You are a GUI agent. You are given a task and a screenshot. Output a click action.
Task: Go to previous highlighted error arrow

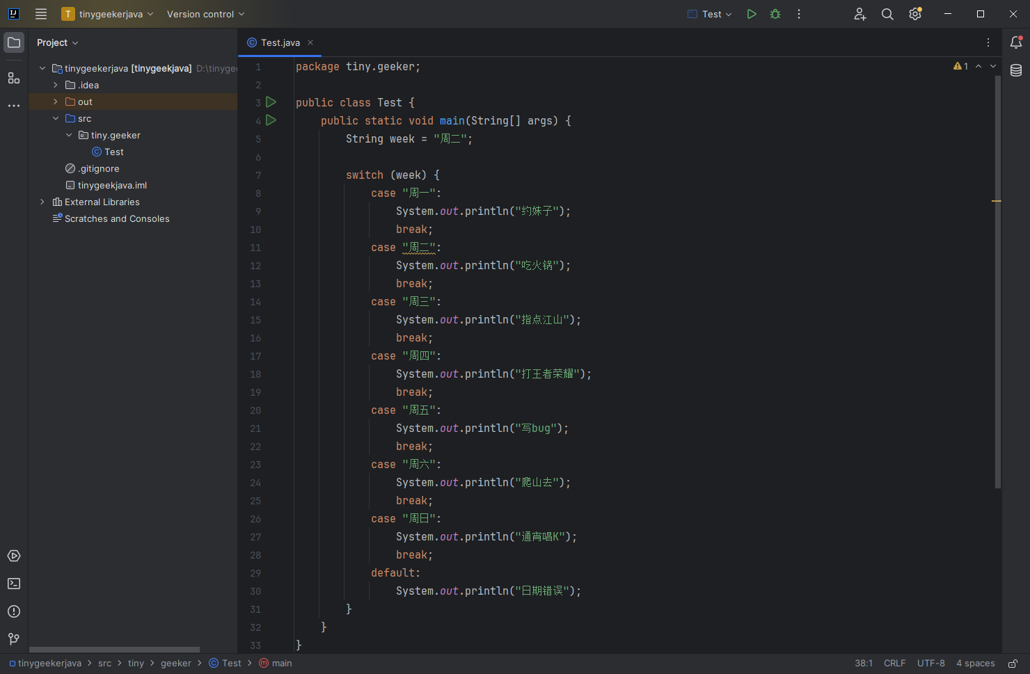[978, 66]
